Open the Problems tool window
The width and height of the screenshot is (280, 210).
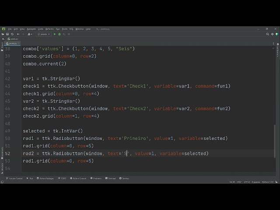tap(96, 178)
